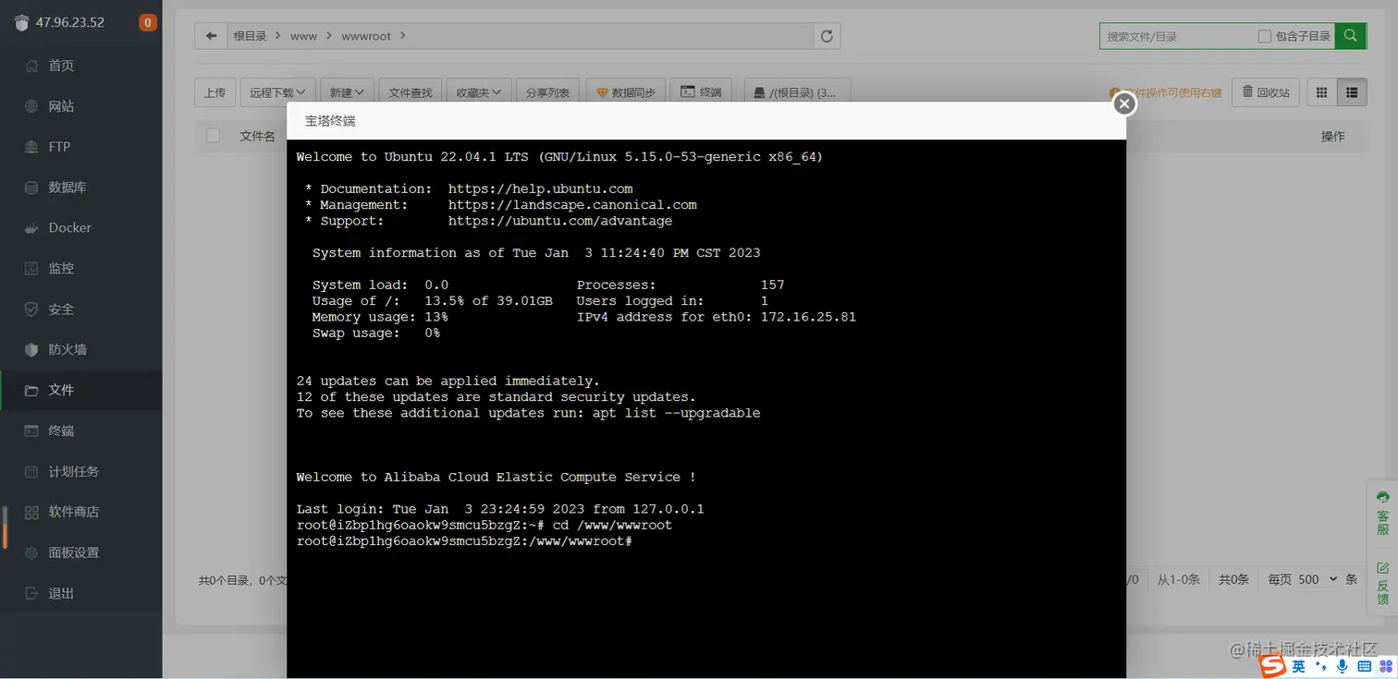
Task: Click www in the breadcrumb
Action: pyautogui.click(x=303, y=36)
